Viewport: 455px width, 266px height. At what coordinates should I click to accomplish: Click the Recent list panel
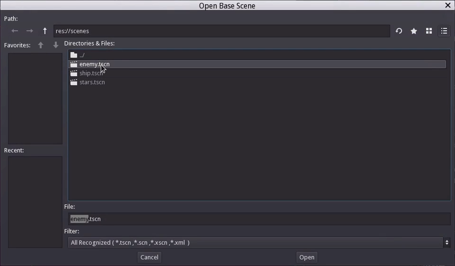35,202
